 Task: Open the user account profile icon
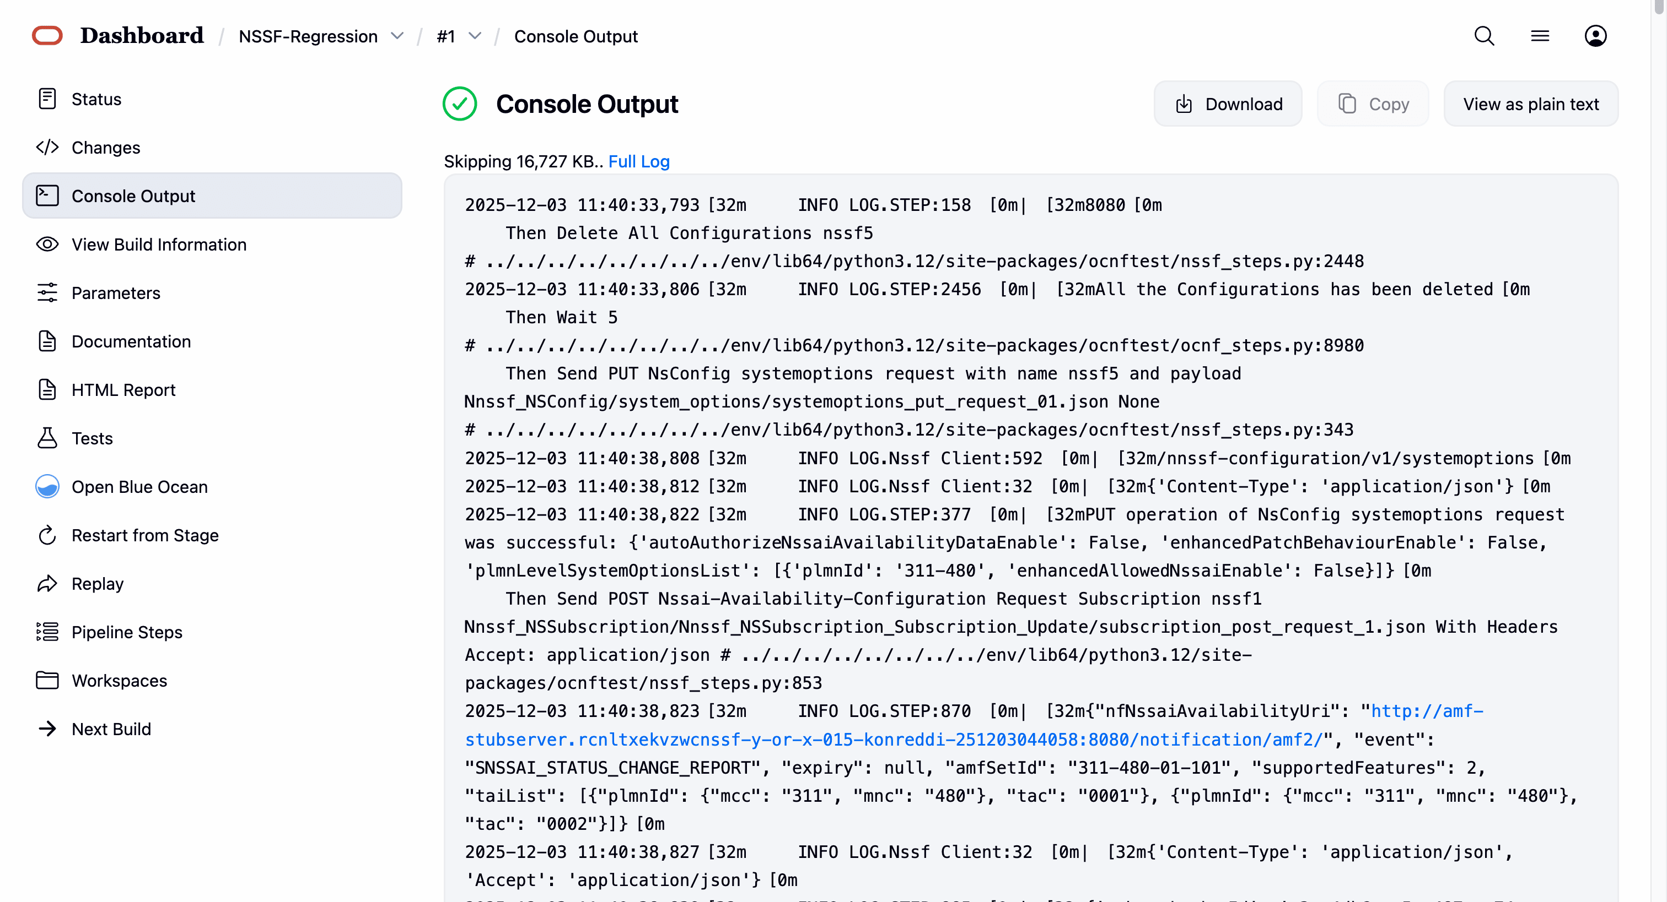point(1595,36)
